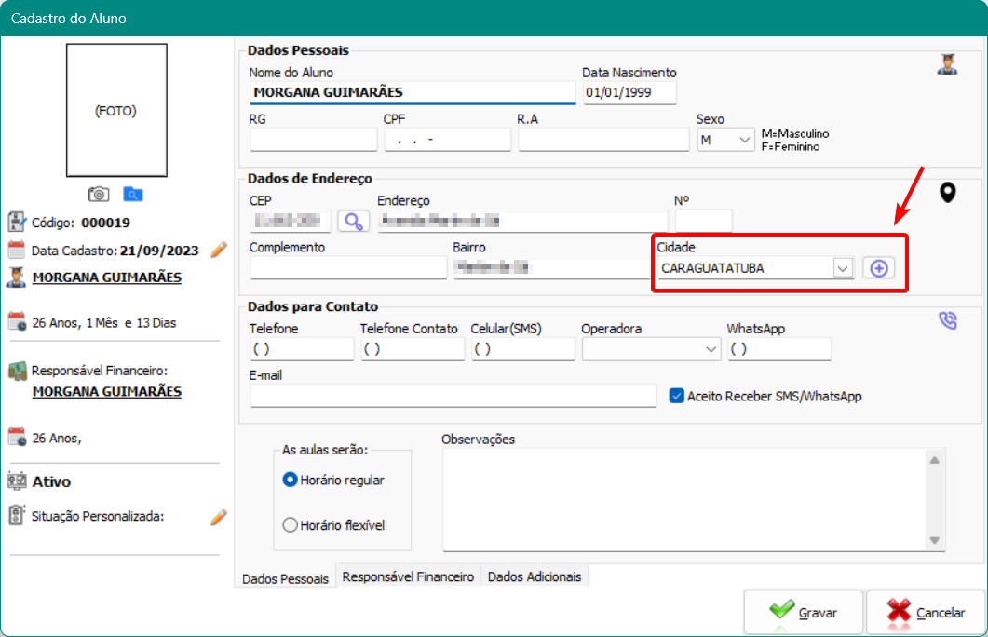Image resolution: width=988 pixels, height=637 pixels.
Task: Browse folder for student photo file
Action: pyautogui.click(x=132, y=194)
